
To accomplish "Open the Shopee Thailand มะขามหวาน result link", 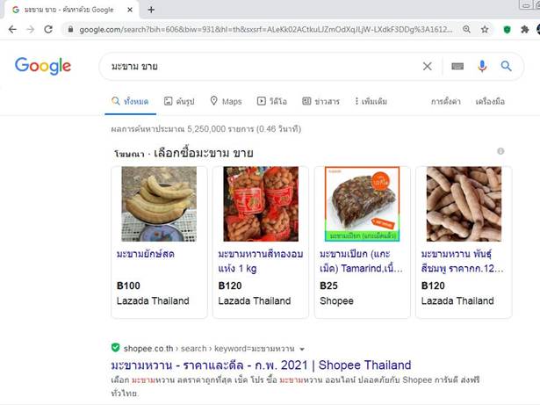I will point(261,365).
